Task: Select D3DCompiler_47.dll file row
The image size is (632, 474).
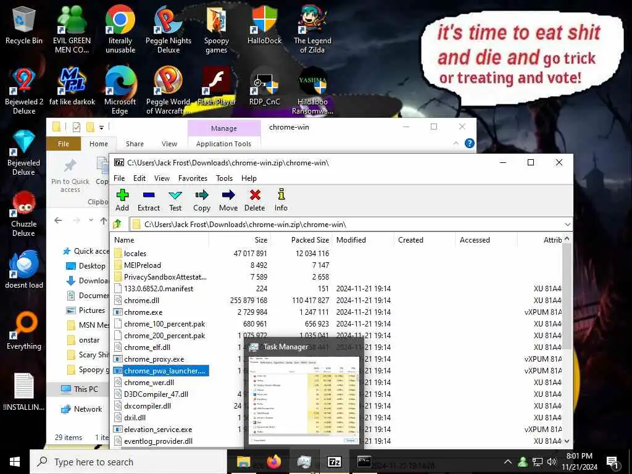Action: (156, 394)
